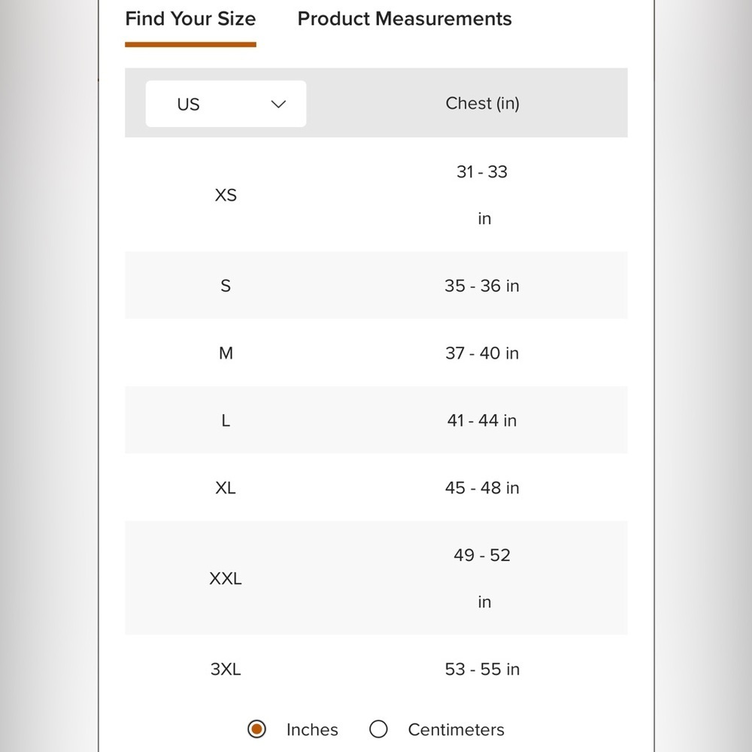Click the 53 - 55 in measurement

point(482,669)
